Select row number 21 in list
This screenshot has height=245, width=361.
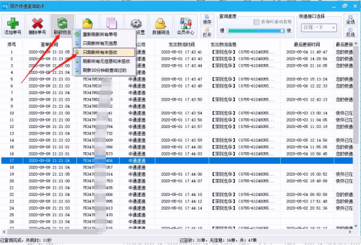(12, 188)
